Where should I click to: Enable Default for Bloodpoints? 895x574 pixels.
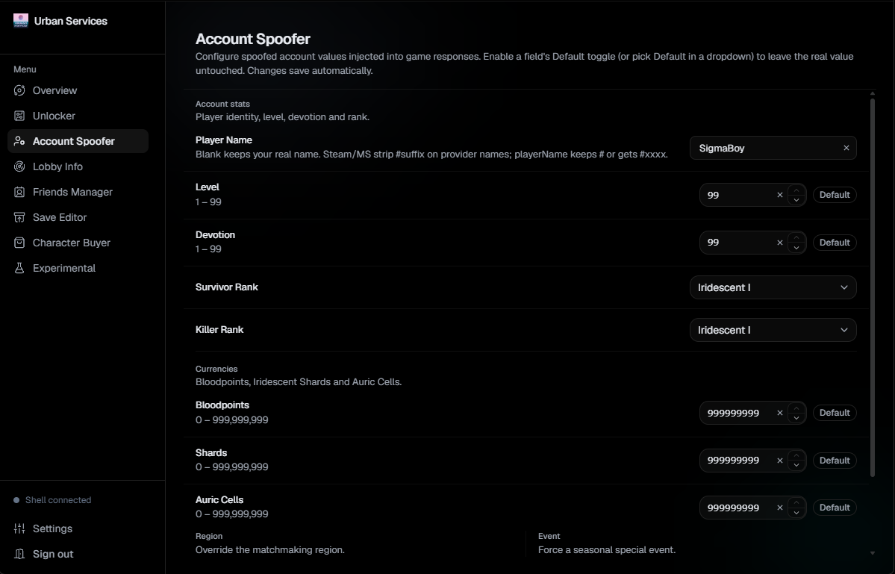click(835, 413)
